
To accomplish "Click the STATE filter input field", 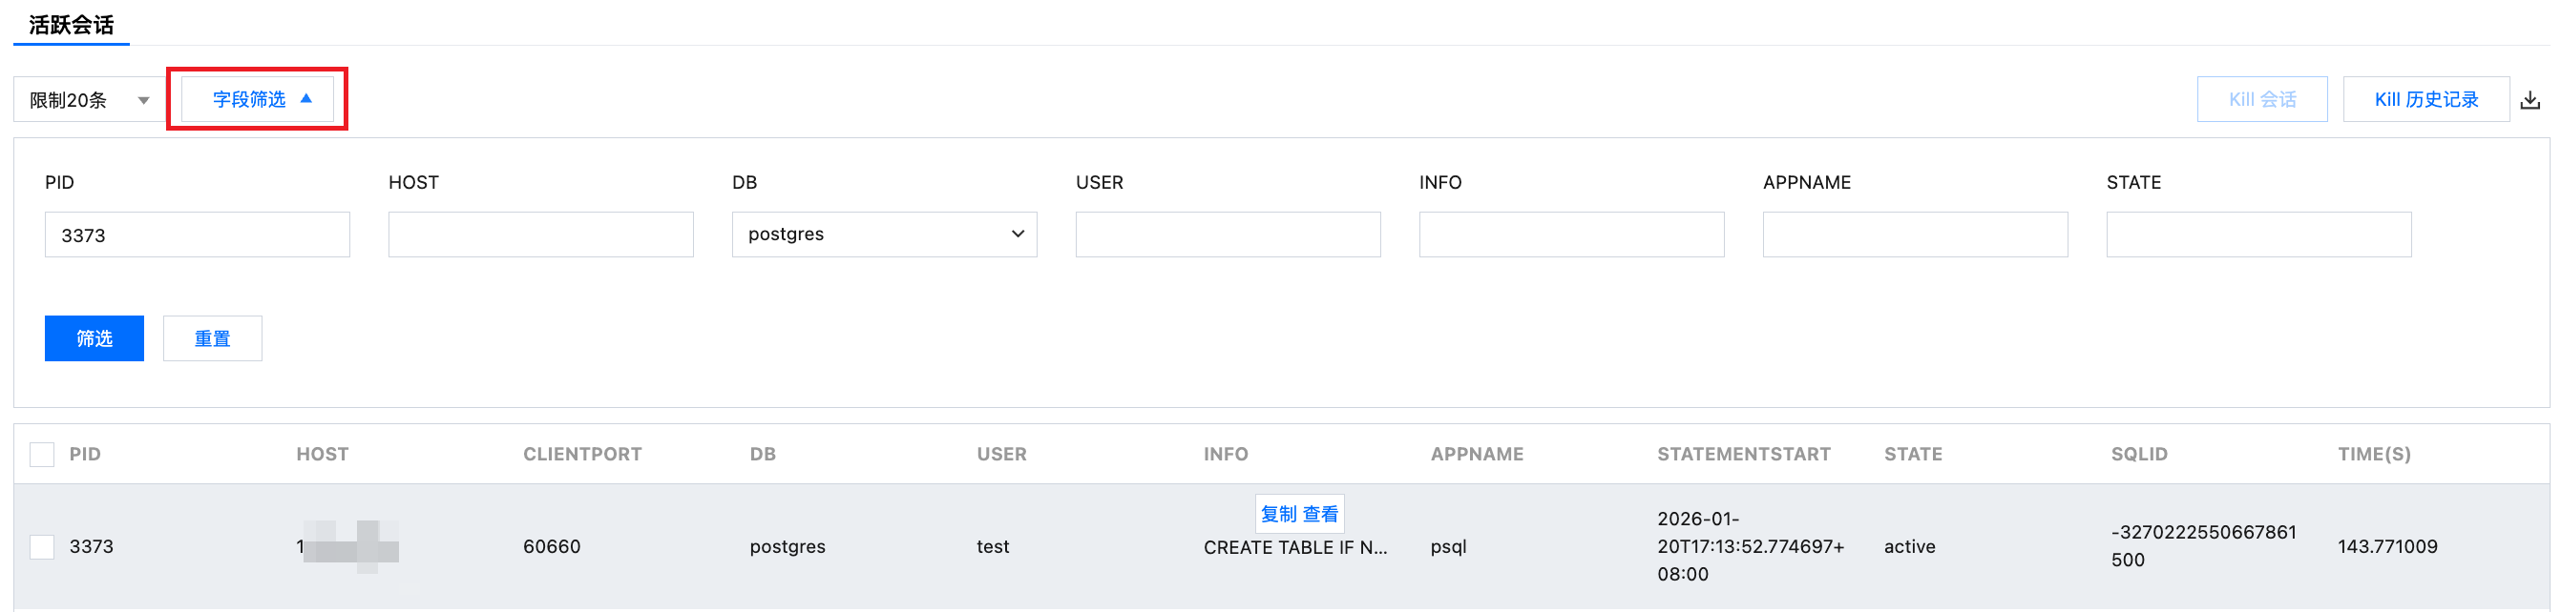I will [x=2257, y=235].
